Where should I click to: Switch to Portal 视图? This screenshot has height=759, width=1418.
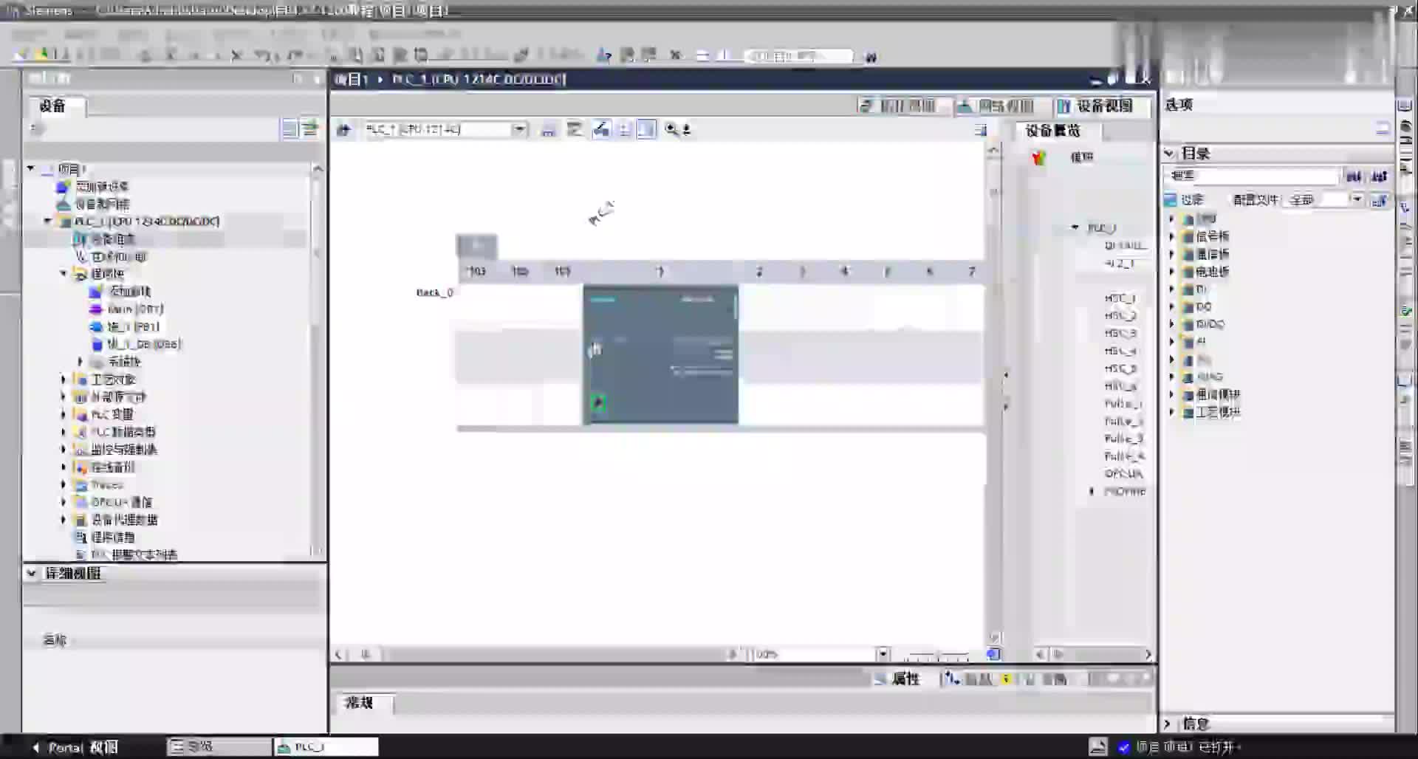pos(75,747)
